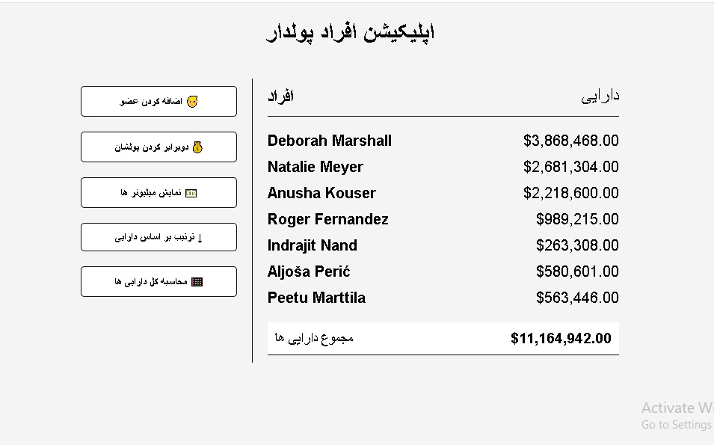Click the down arrow sort-by-wealth icon
This screenshot has width=714, height=445.
coord(200,238)
